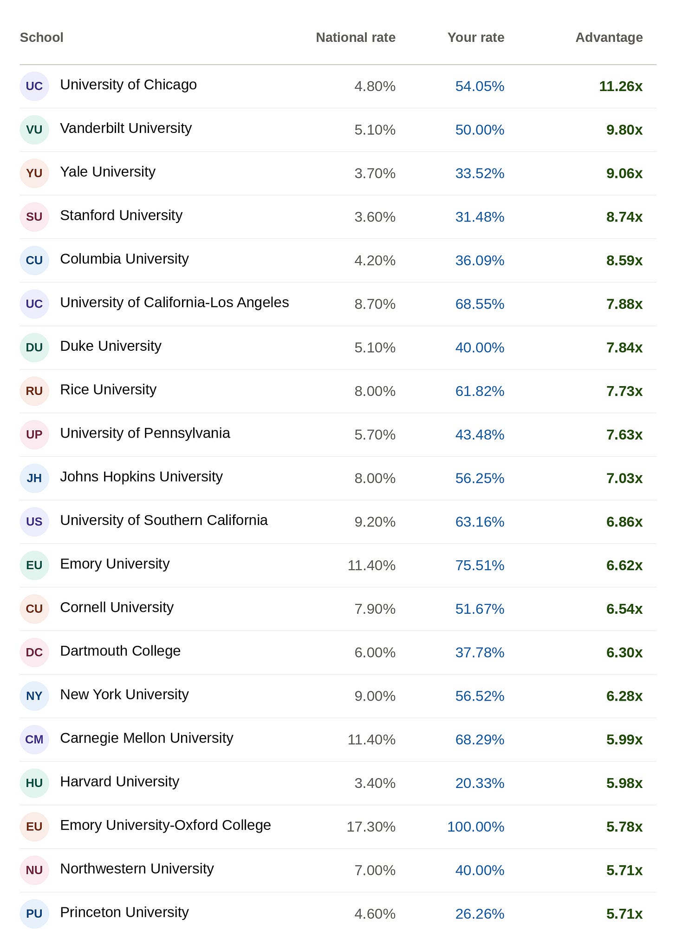Viewport: 676px width, 952px height.
Task: Click the Princeton PU avatar icon
Action: point(34,913)
